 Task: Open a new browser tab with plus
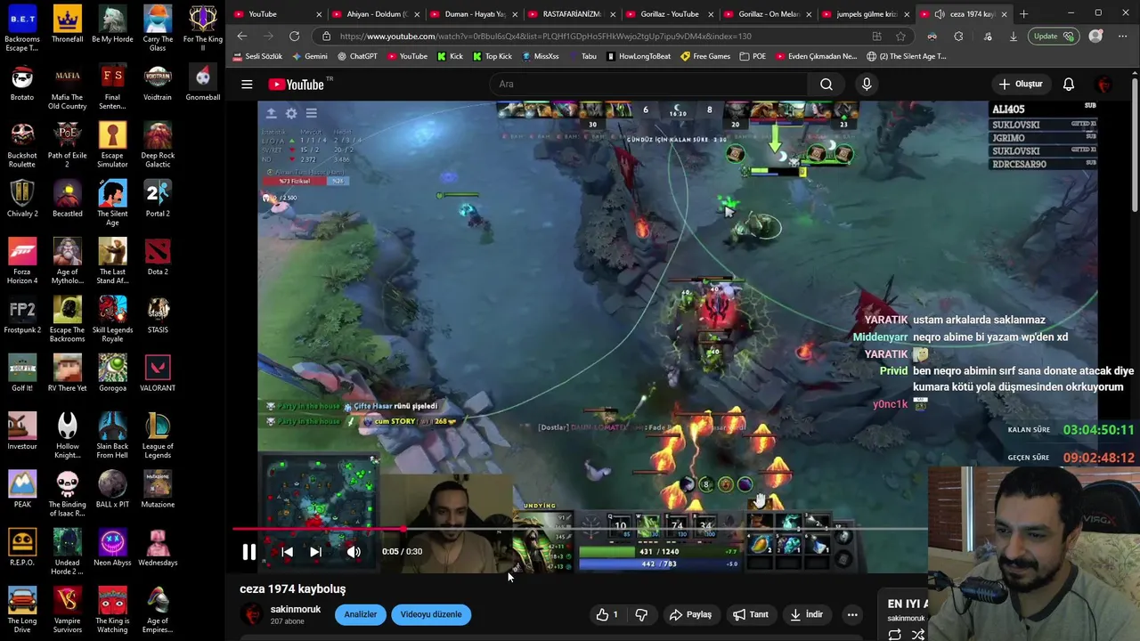1023,14
